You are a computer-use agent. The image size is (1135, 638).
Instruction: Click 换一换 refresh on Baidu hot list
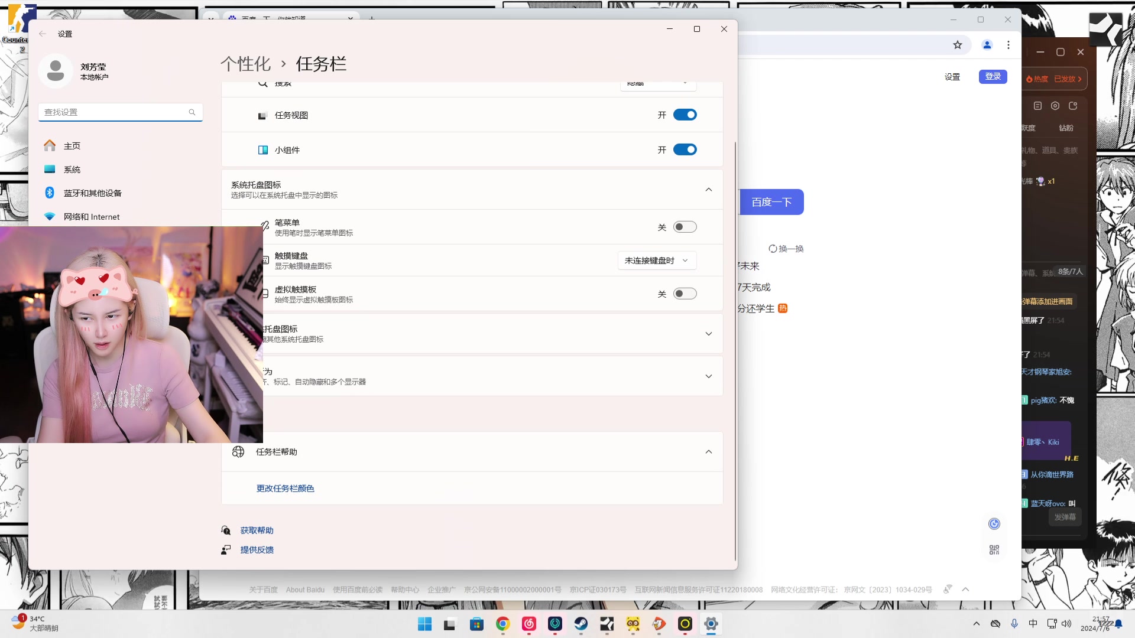[x=786, y=249]
